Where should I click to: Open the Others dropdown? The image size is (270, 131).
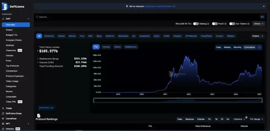pos(259,24)
